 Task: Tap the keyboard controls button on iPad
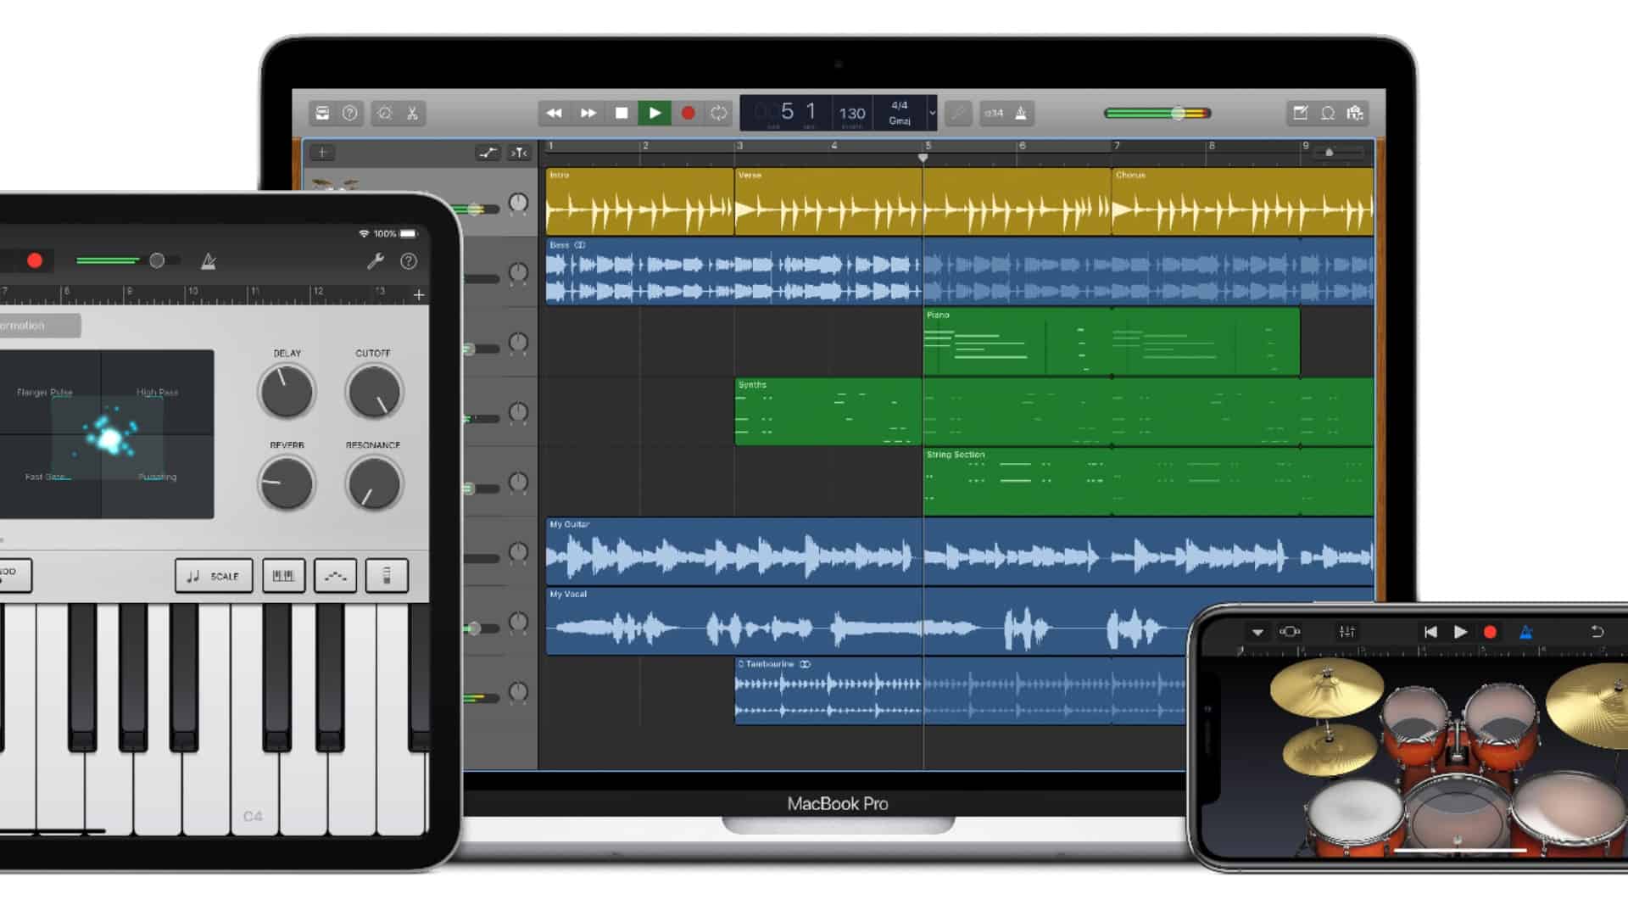(387, 576)
